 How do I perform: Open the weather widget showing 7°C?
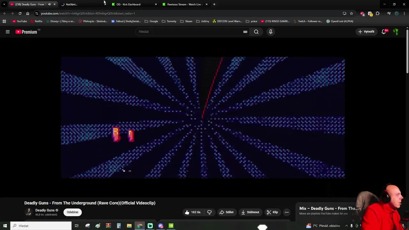(323, 226)
